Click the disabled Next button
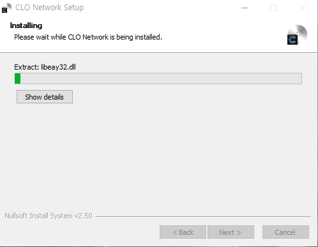This screenshot has height=247, width=318. (231, 232)
